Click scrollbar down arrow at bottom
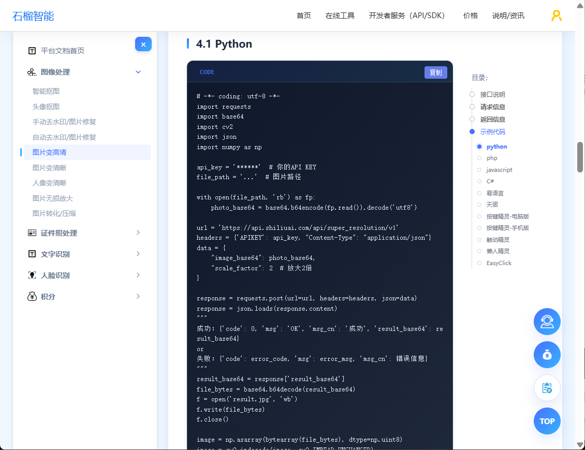585x450 pixels. coord(580,444)
